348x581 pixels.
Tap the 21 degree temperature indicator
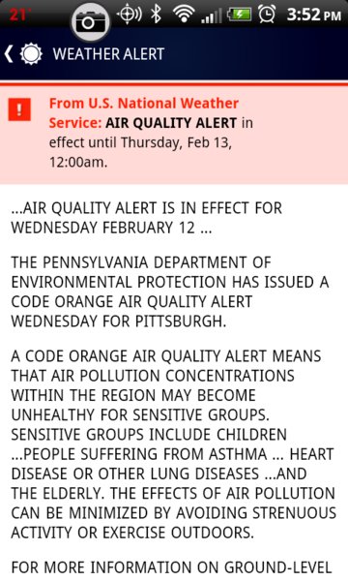click(x=19, y=15)
